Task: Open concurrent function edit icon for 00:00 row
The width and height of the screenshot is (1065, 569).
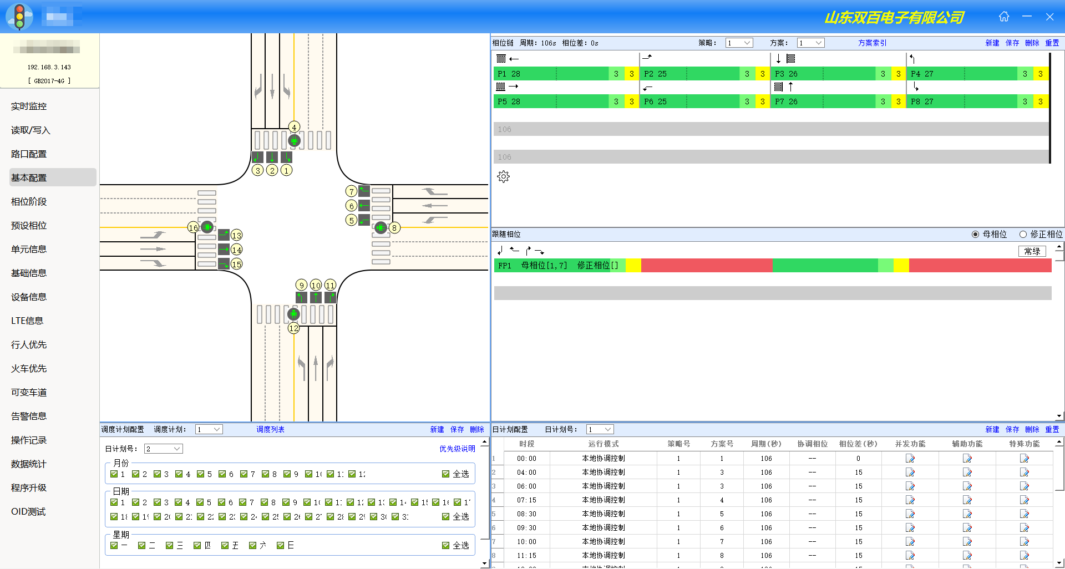Action: pos(910,459)
